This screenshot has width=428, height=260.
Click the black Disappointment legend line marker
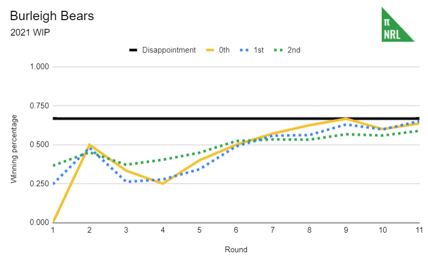pos(133,50)
